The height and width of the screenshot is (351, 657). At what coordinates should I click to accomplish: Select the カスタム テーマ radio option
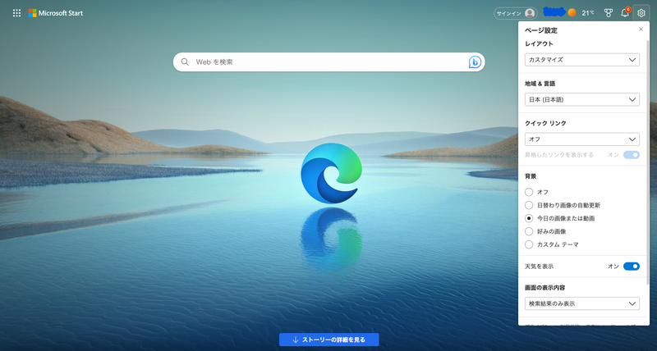[529, 244]
